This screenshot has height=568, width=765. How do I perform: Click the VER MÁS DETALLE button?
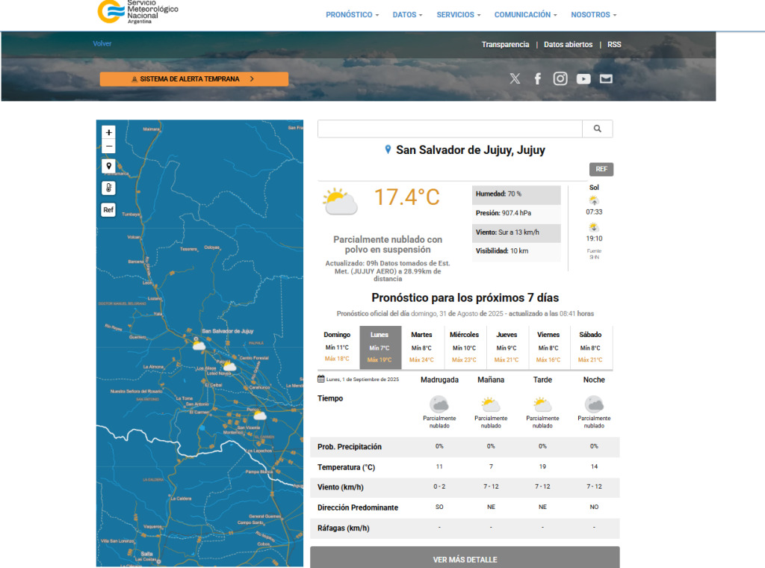465,559
